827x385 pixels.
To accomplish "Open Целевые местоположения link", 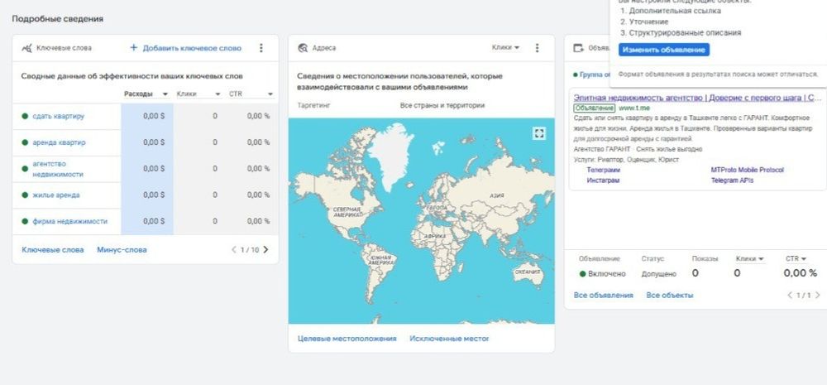I will pyautogui.click(x=347, y=339).
